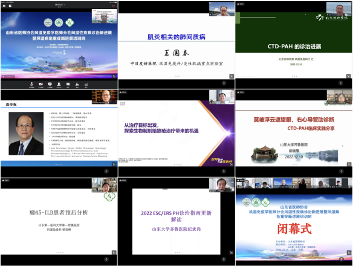Image resolution: width=353 pixels, height=266 pixels.
Task: Click top-left status badge in 从治疗目标出发 panel
Action: [x=123, y=92]
